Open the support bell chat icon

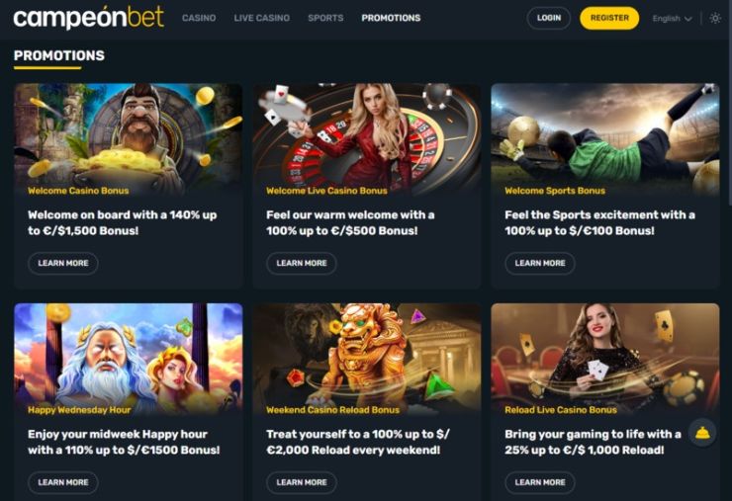click(x=702, y=434)
